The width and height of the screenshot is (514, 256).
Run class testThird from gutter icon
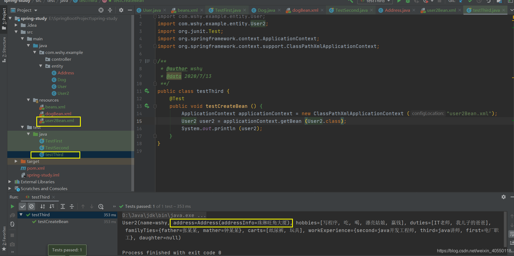tap(147, 91)
